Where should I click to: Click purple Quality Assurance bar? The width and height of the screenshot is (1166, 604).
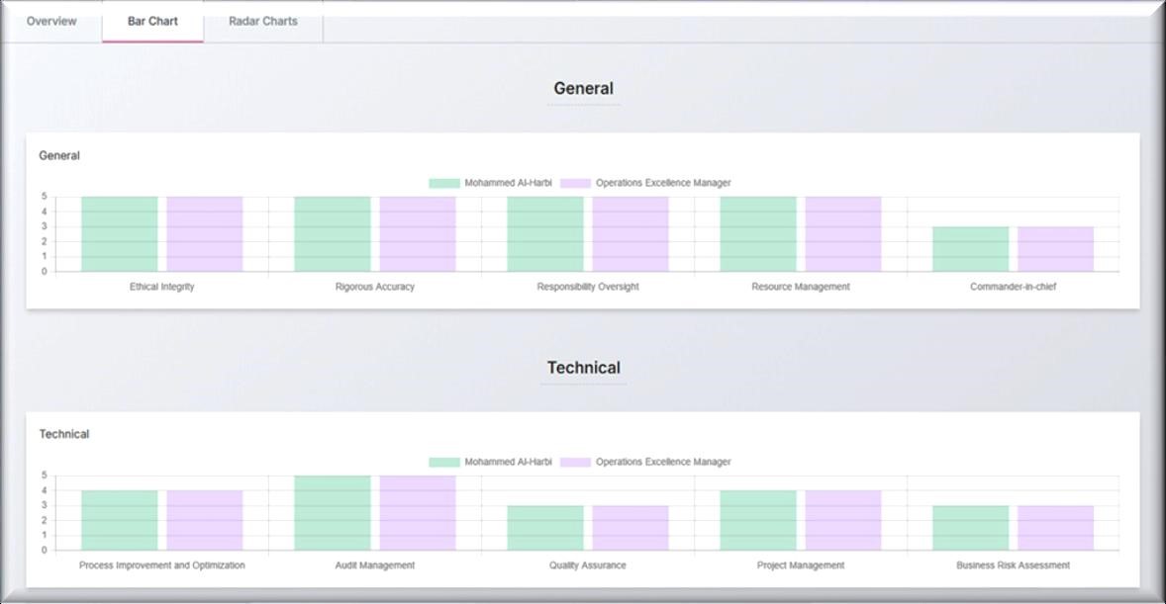(x=631, y=528)
